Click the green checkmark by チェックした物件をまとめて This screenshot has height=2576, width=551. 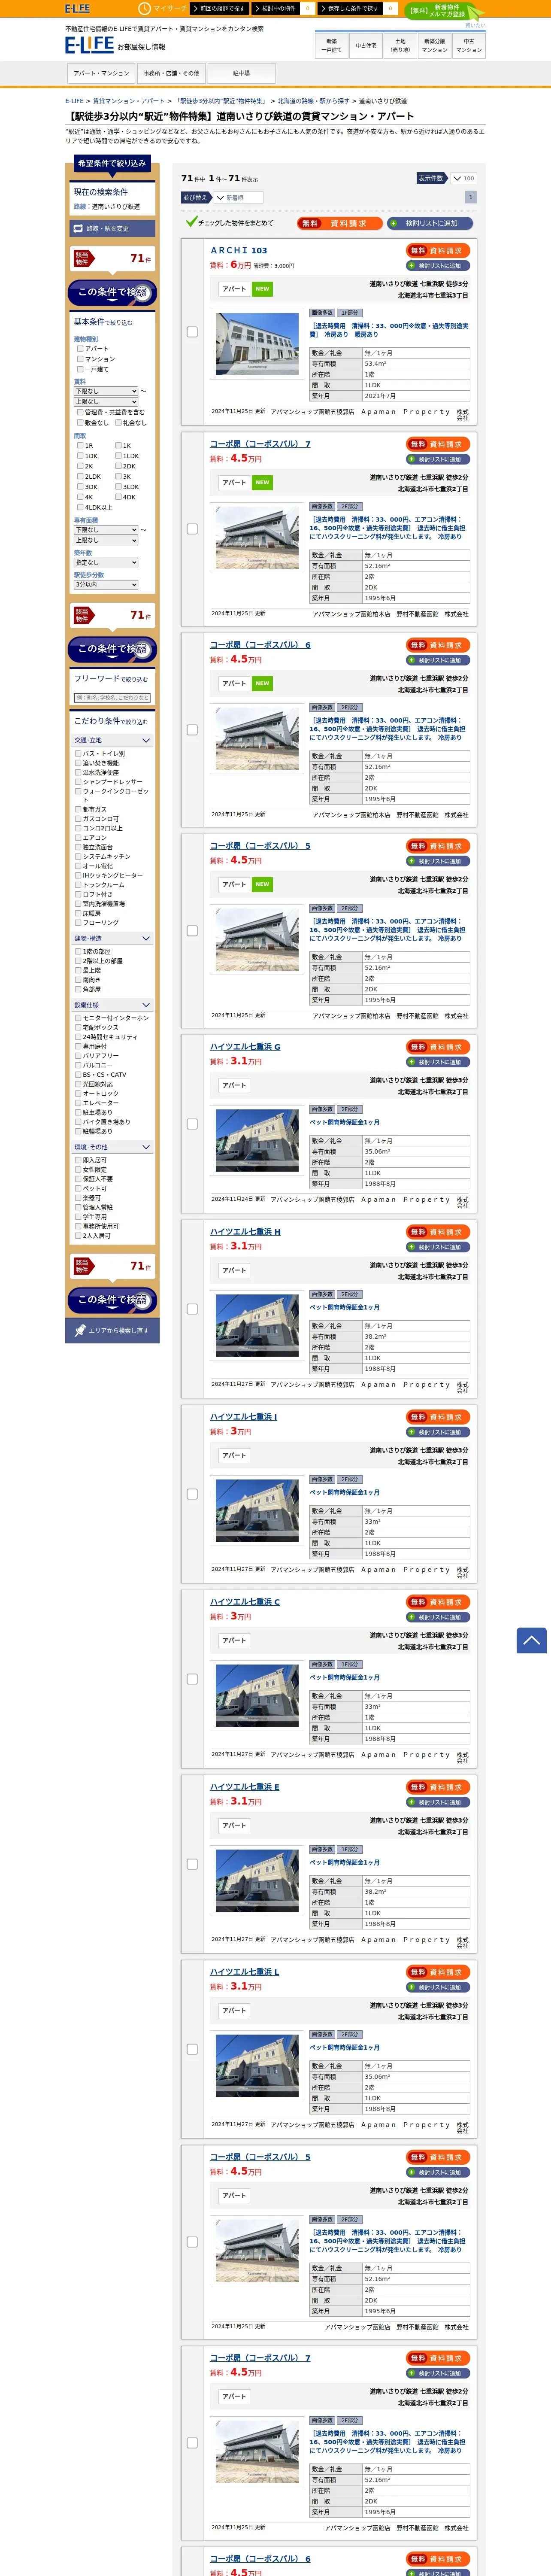click(191, 222)
